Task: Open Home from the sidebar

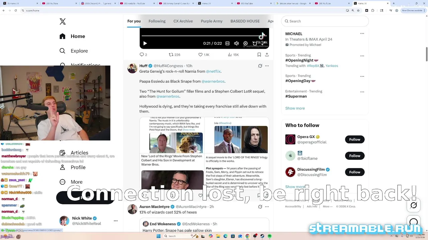Action: coord(72,36)
